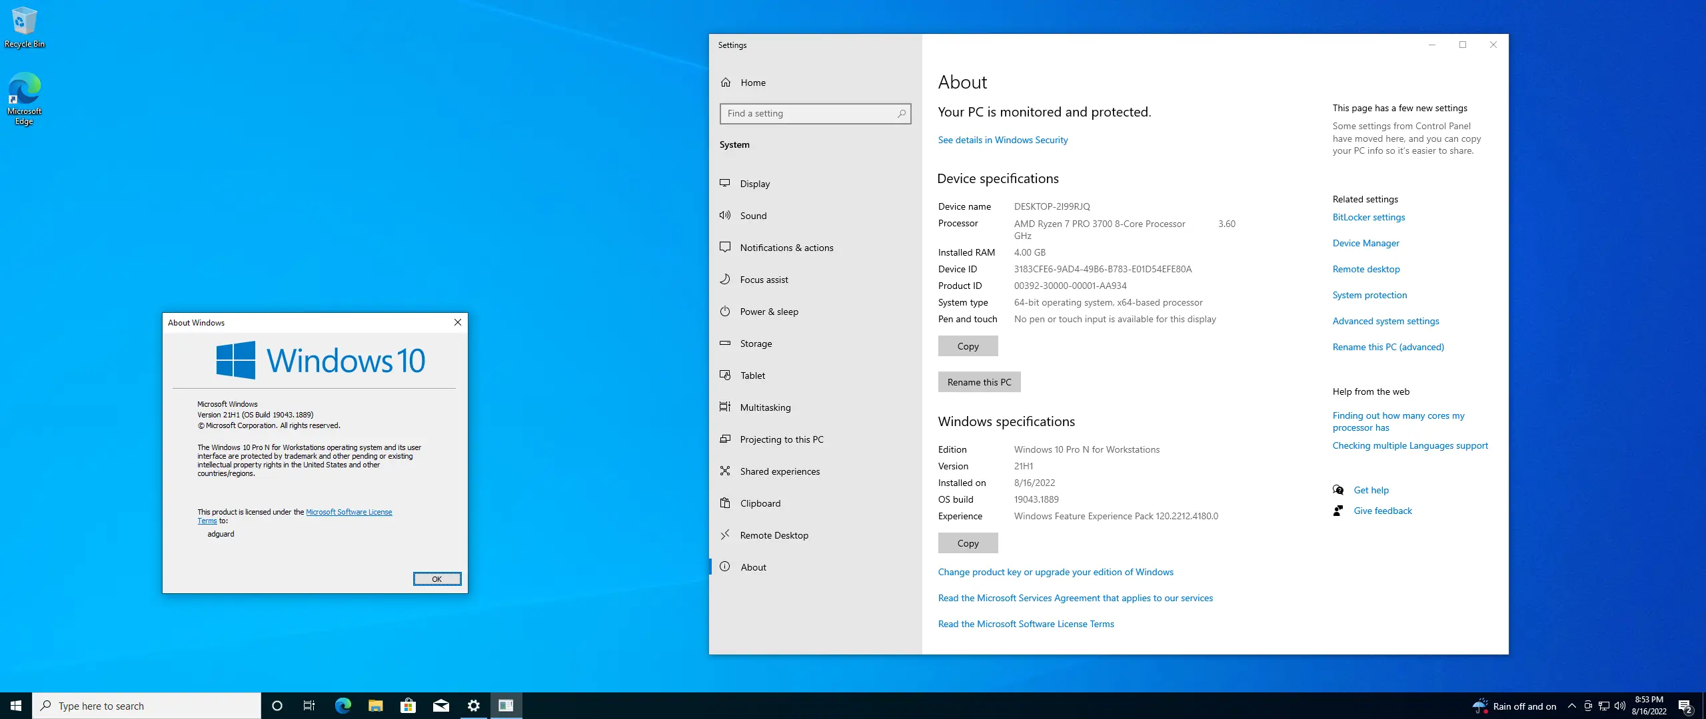Select the Shared experiences icon
This screenshot has height=719, width=1706.
point(725,471)
